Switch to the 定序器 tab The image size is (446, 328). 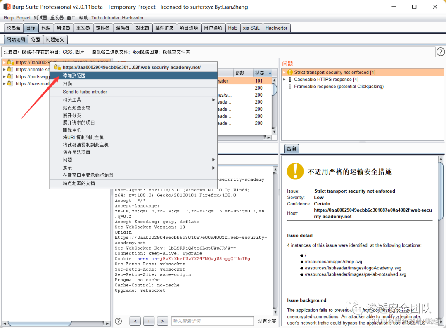(x=103, y=28)
